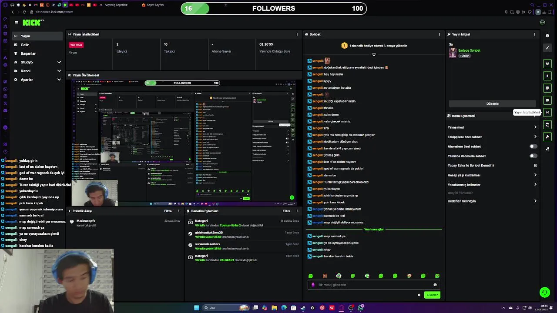
Task: Click the info icon in right toolbar
Action: 547,36
